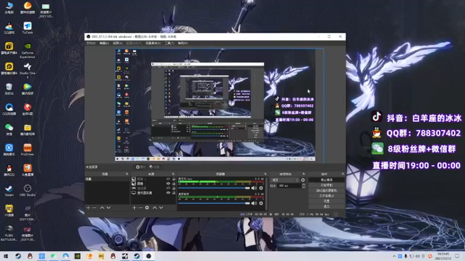This screenshot has width=465, height=261.
Task: Open the GeForce Experience desktop icon
Action: (27, 50)
